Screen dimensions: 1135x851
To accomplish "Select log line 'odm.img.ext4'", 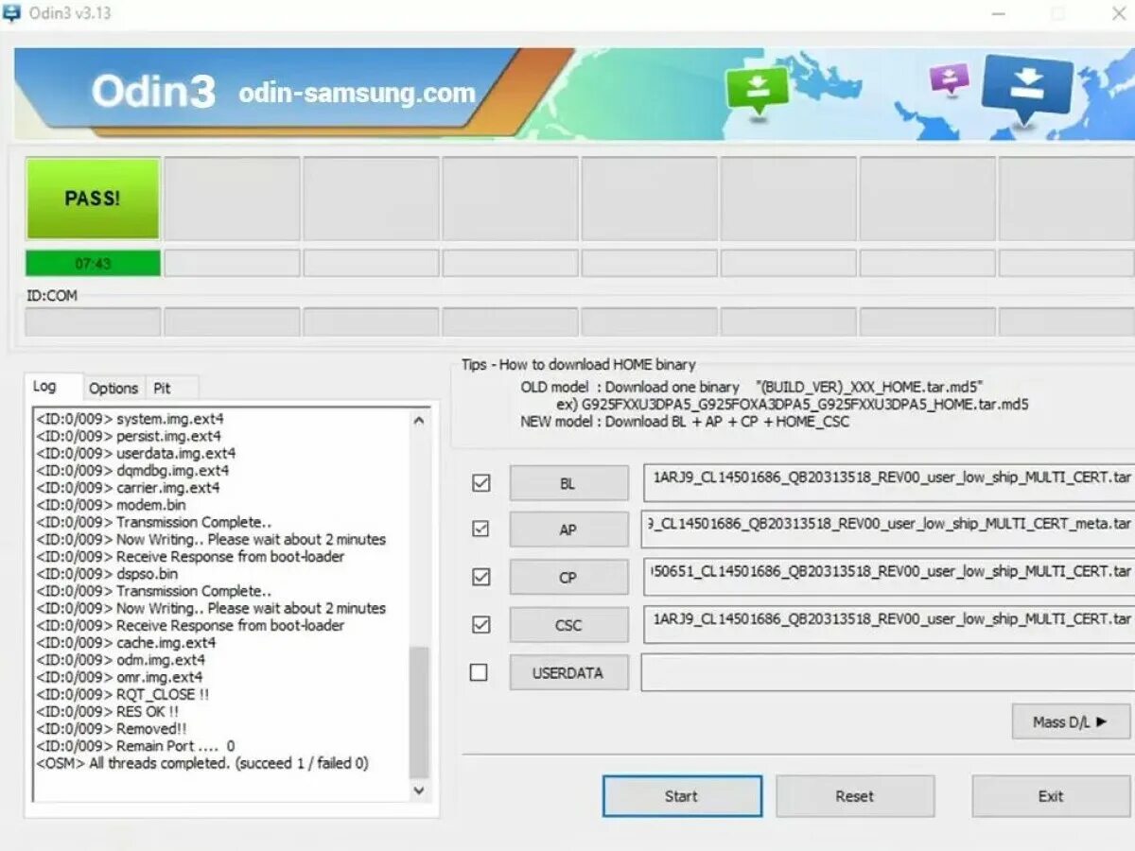I will pyautogui.click(x=120, y=660).
